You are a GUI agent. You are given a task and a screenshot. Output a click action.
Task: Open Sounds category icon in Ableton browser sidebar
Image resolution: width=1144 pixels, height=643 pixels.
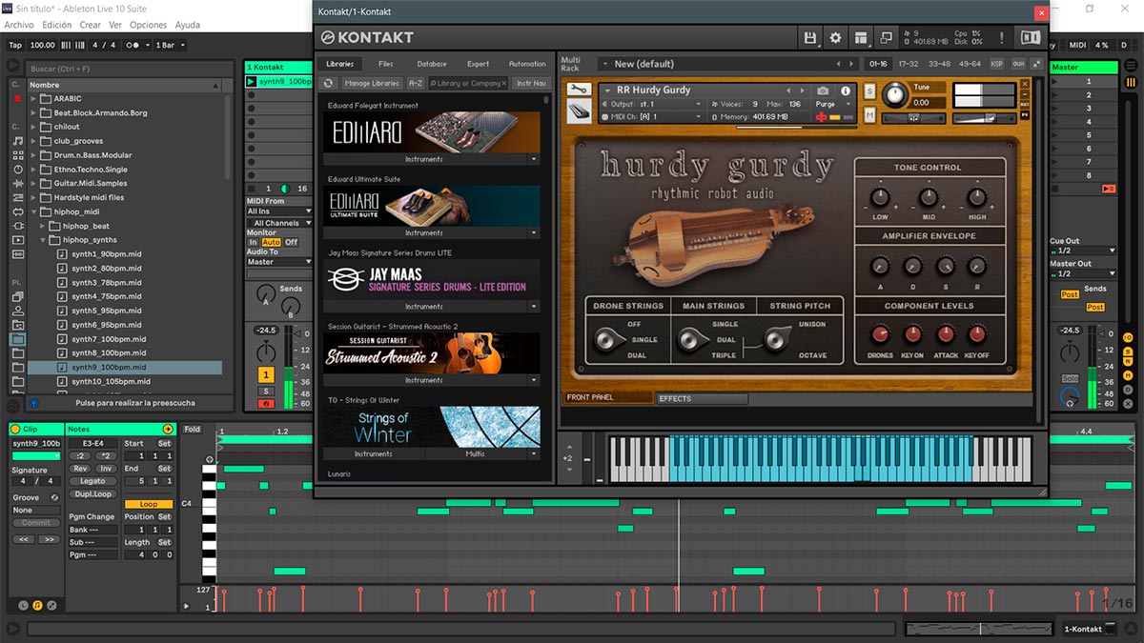[17, 140]
